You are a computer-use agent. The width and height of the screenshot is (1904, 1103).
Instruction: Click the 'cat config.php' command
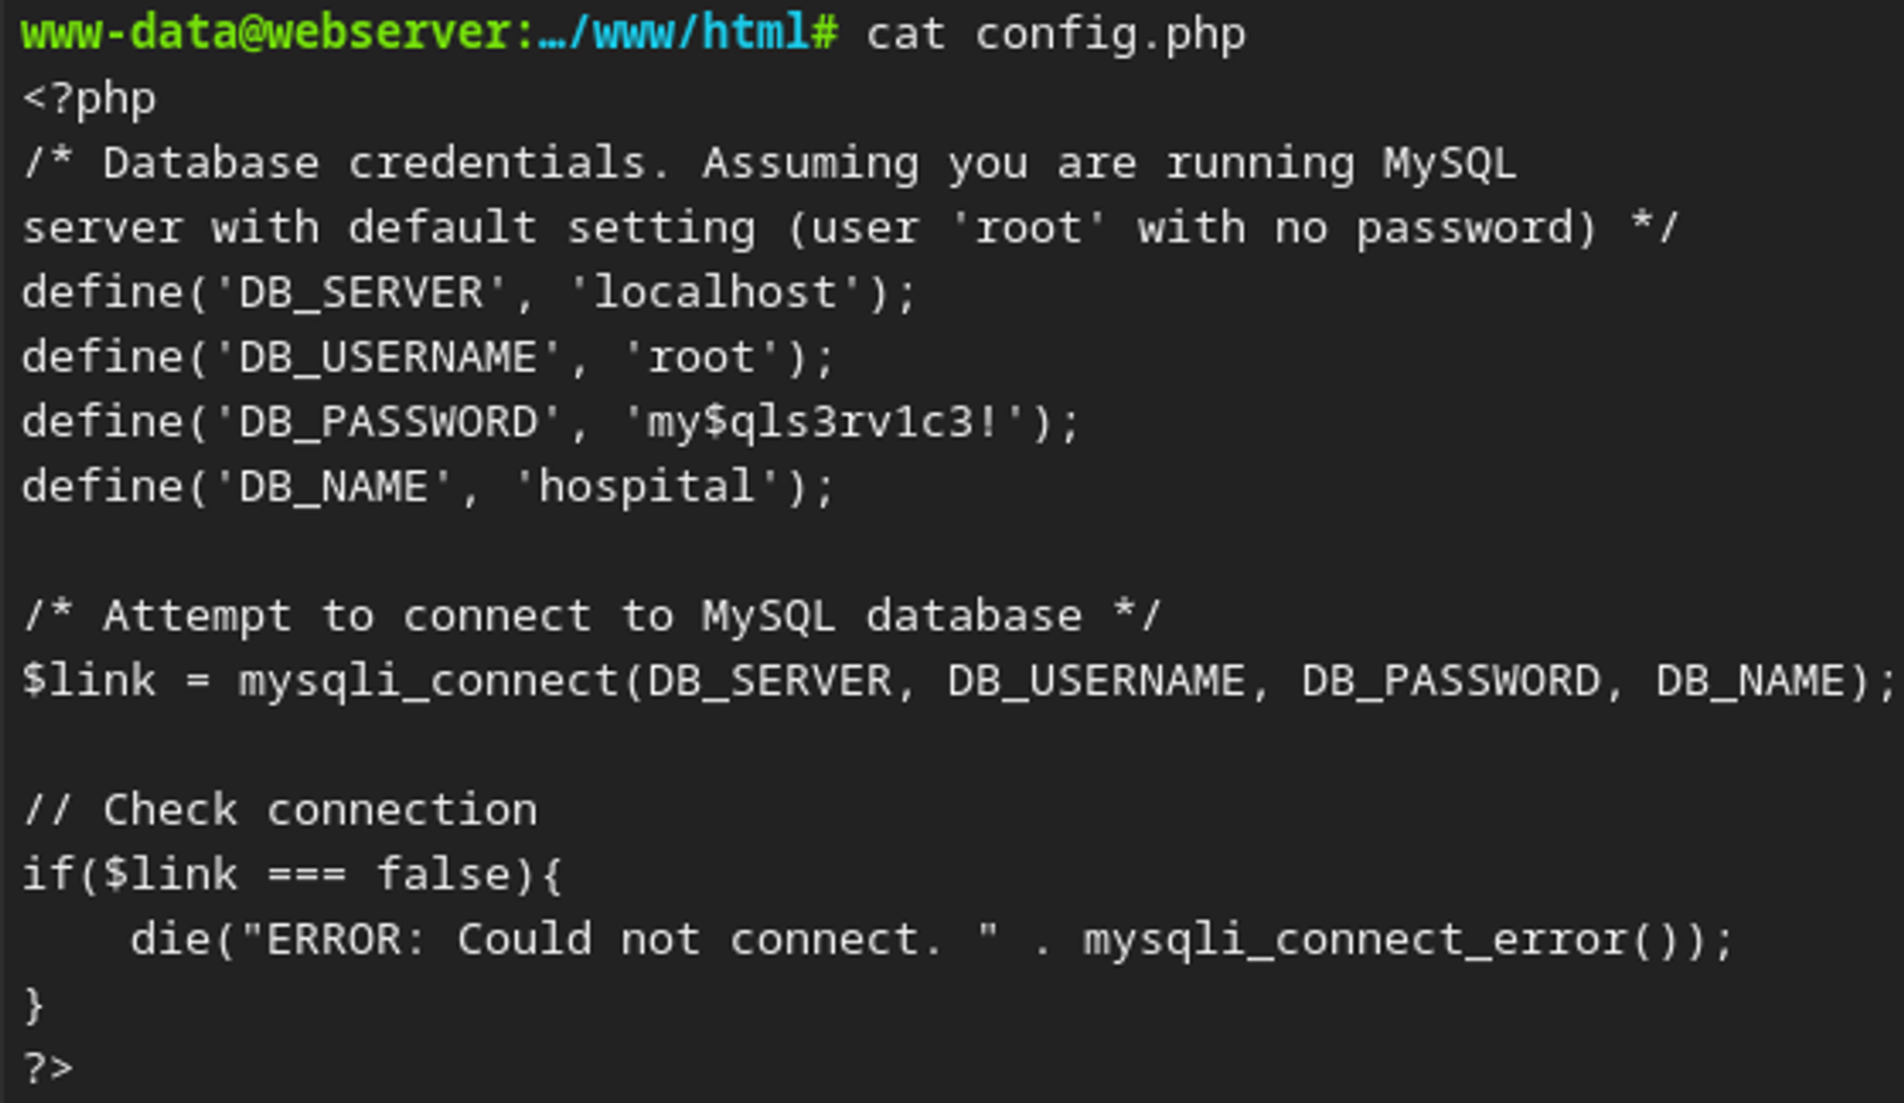point(1055,35)
